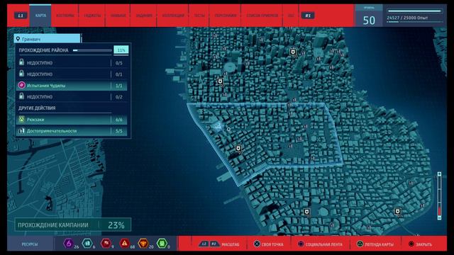Click the circular map cursor
Image resolution: width=454 pixels, height=255 pixels.
point(228,129)
